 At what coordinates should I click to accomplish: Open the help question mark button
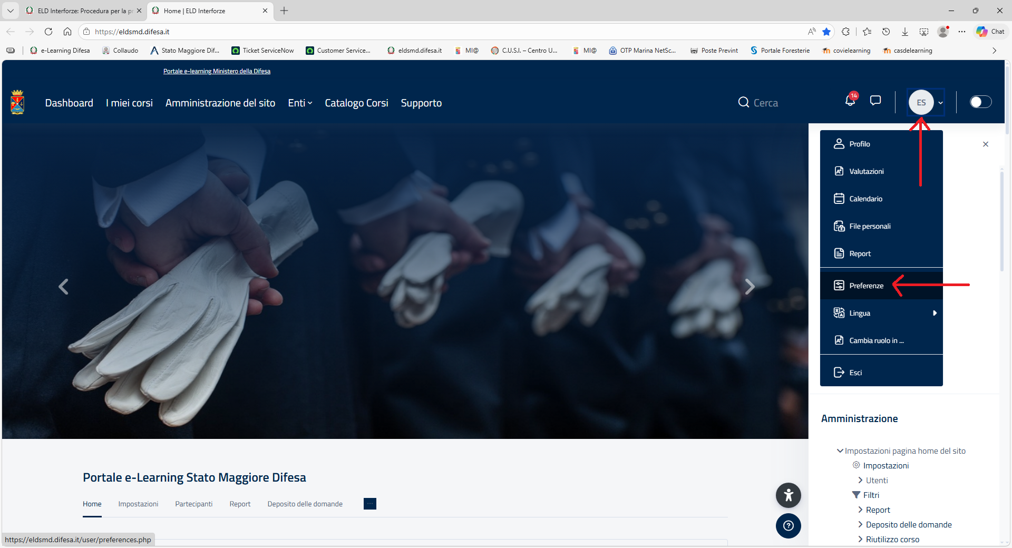[789, 526]
